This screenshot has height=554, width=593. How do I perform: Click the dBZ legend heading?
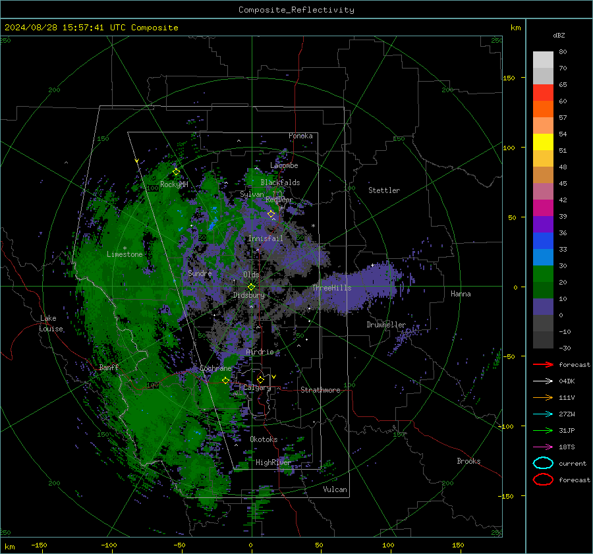coord(559,35)
